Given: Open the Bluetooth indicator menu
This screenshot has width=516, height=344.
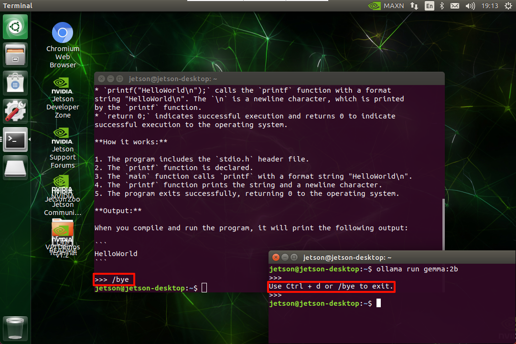Looking at the screenshot, I should pos(442,6).
